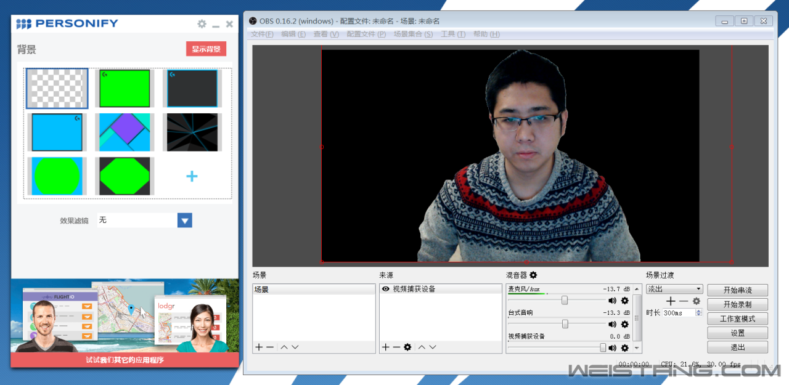Viewport: 789px width, 385px height.
Task: Open the 配置文件(P) menu
Action: pos(366,34)
